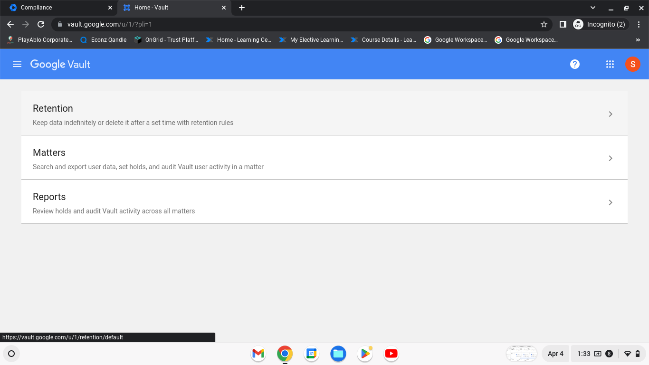649x365 pixels.
Task: Open the Chrome three-dot menu
Action: click(639, 24)
